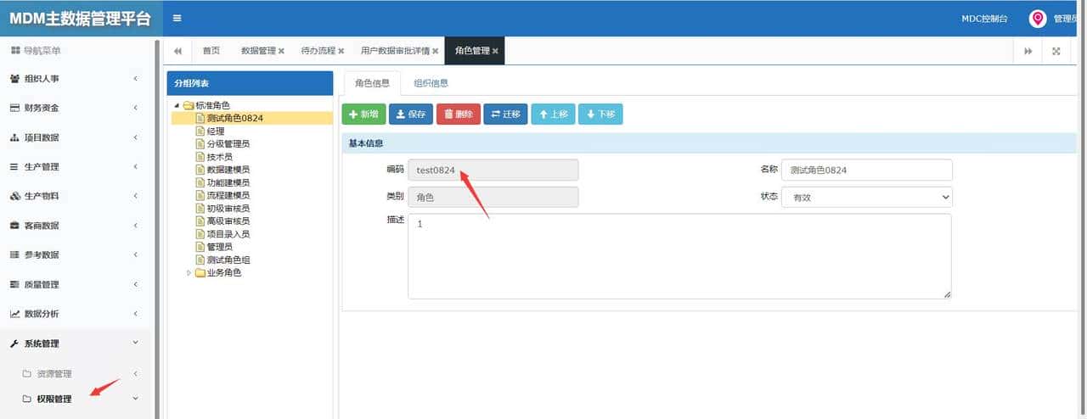The height and width of the screenshot is (419, 1087).
Task: Click the 上移 button
Action: [553, 115]
